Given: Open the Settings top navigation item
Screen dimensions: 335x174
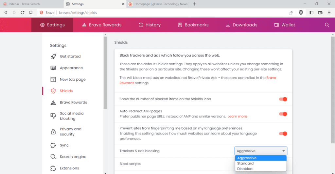Looking at the screenshot, I should point(52,25).
